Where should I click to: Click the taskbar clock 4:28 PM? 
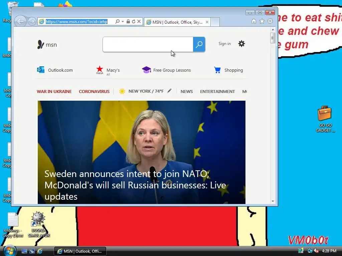point(329,251)
